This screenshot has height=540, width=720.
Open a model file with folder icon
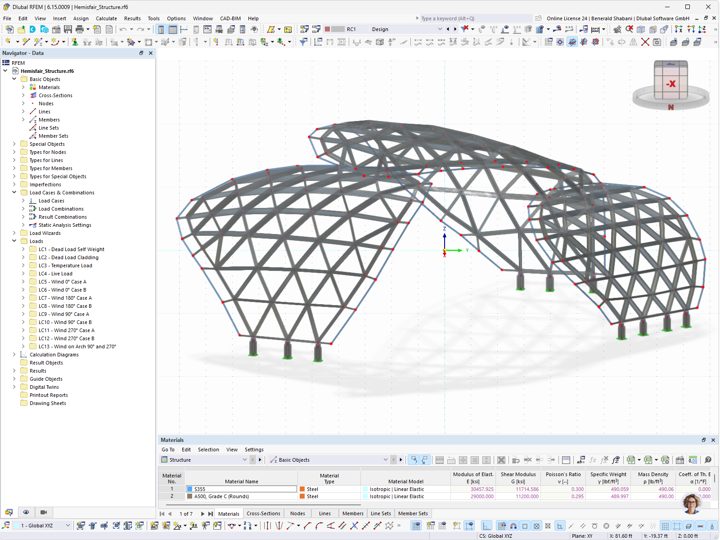[x=21, y=29]
